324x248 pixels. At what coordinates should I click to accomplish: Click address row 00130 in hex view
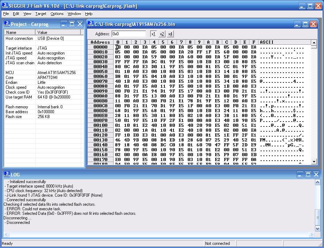(100, 140)
